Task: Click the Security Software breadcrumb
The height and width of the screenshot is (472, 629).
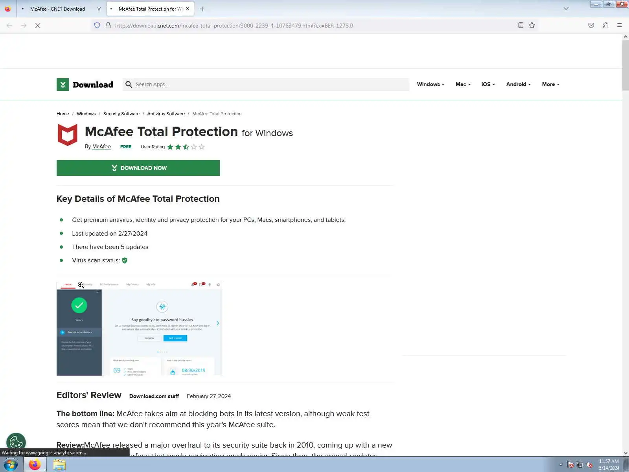Action: click(x=121, y=114)
